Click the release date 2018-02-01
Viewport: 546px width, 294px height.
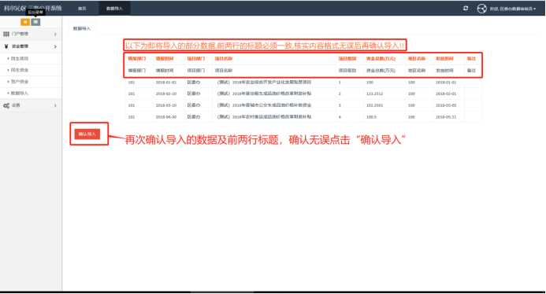[446, 94]
